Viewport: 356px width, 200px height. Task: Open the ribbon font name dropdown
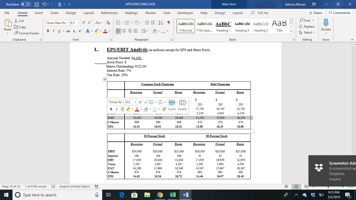68,23
